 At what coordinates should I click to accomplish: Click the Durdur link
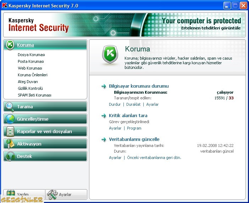coord(115,104)
